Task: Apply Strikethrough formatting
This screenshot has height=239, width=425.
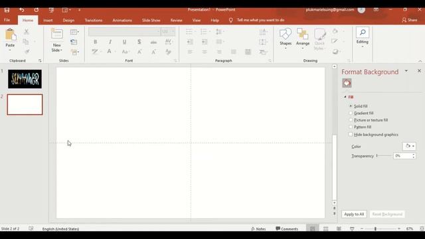Action: 153,42
